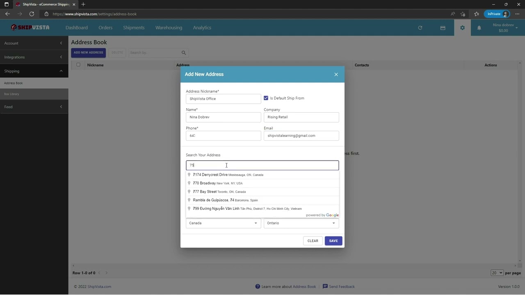Viewport: 525px width, 295px height.
Task: Open the Shipments menu
Action: [134, 27]
